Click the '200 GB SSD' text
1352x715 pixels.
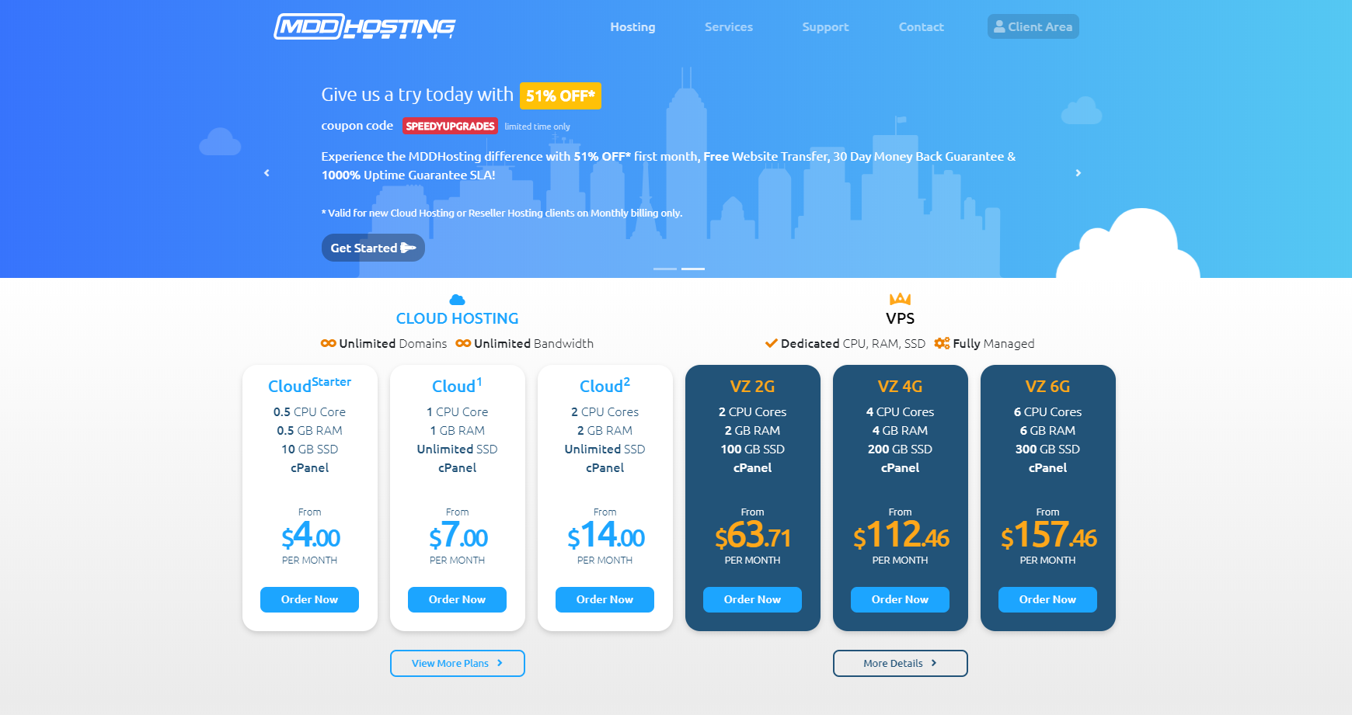pos(900,449)
